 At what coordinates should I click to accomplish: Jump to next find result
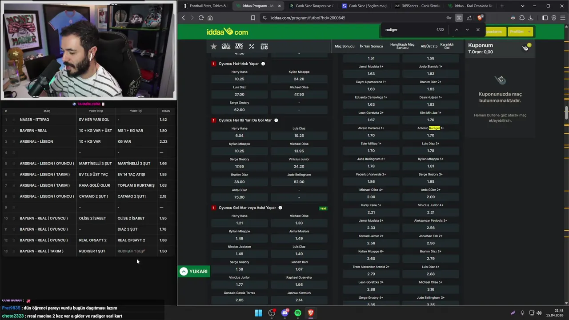coord(467,30)
